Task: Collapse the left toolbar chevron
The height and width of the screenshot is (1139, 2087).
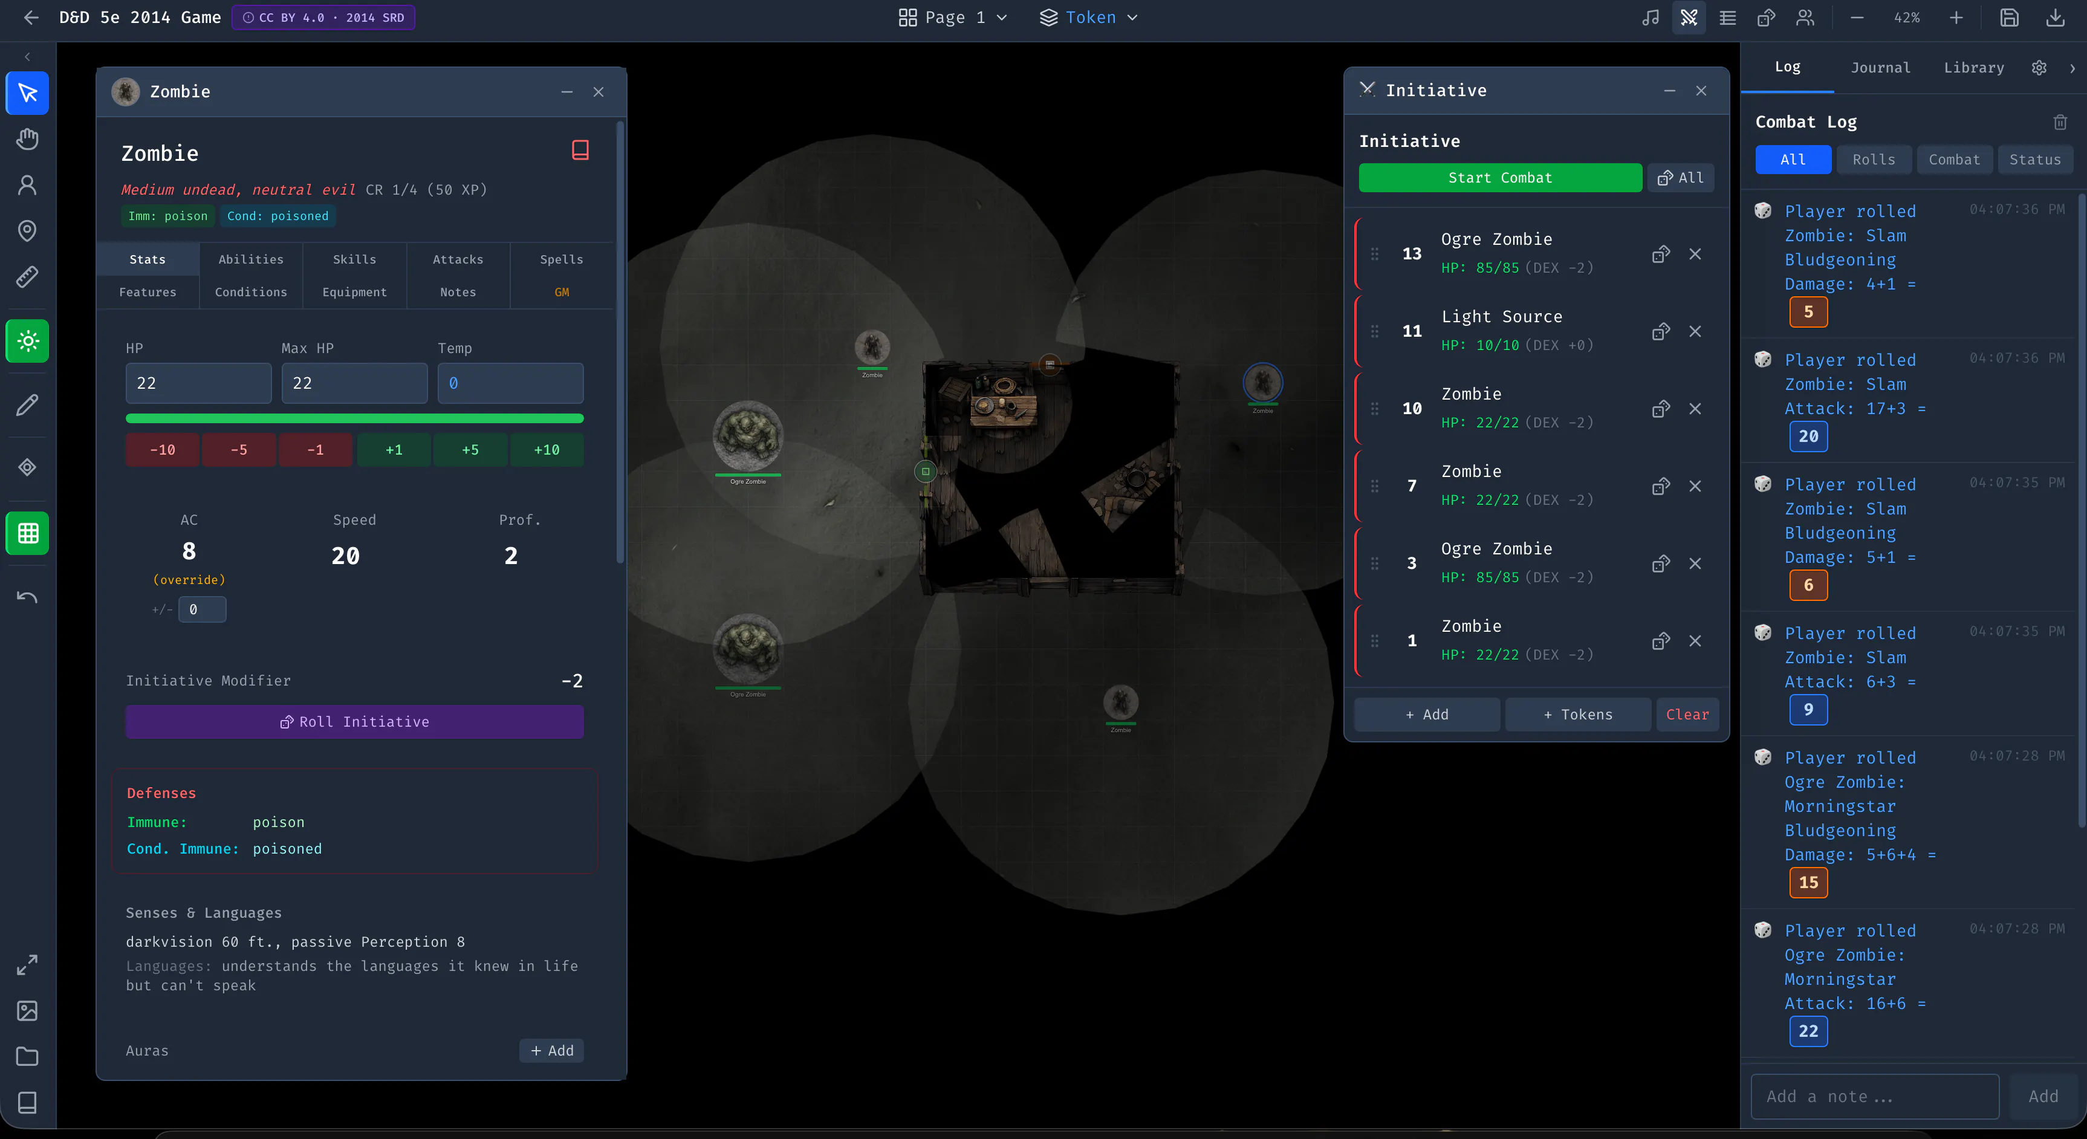Action: coord(28,57)
